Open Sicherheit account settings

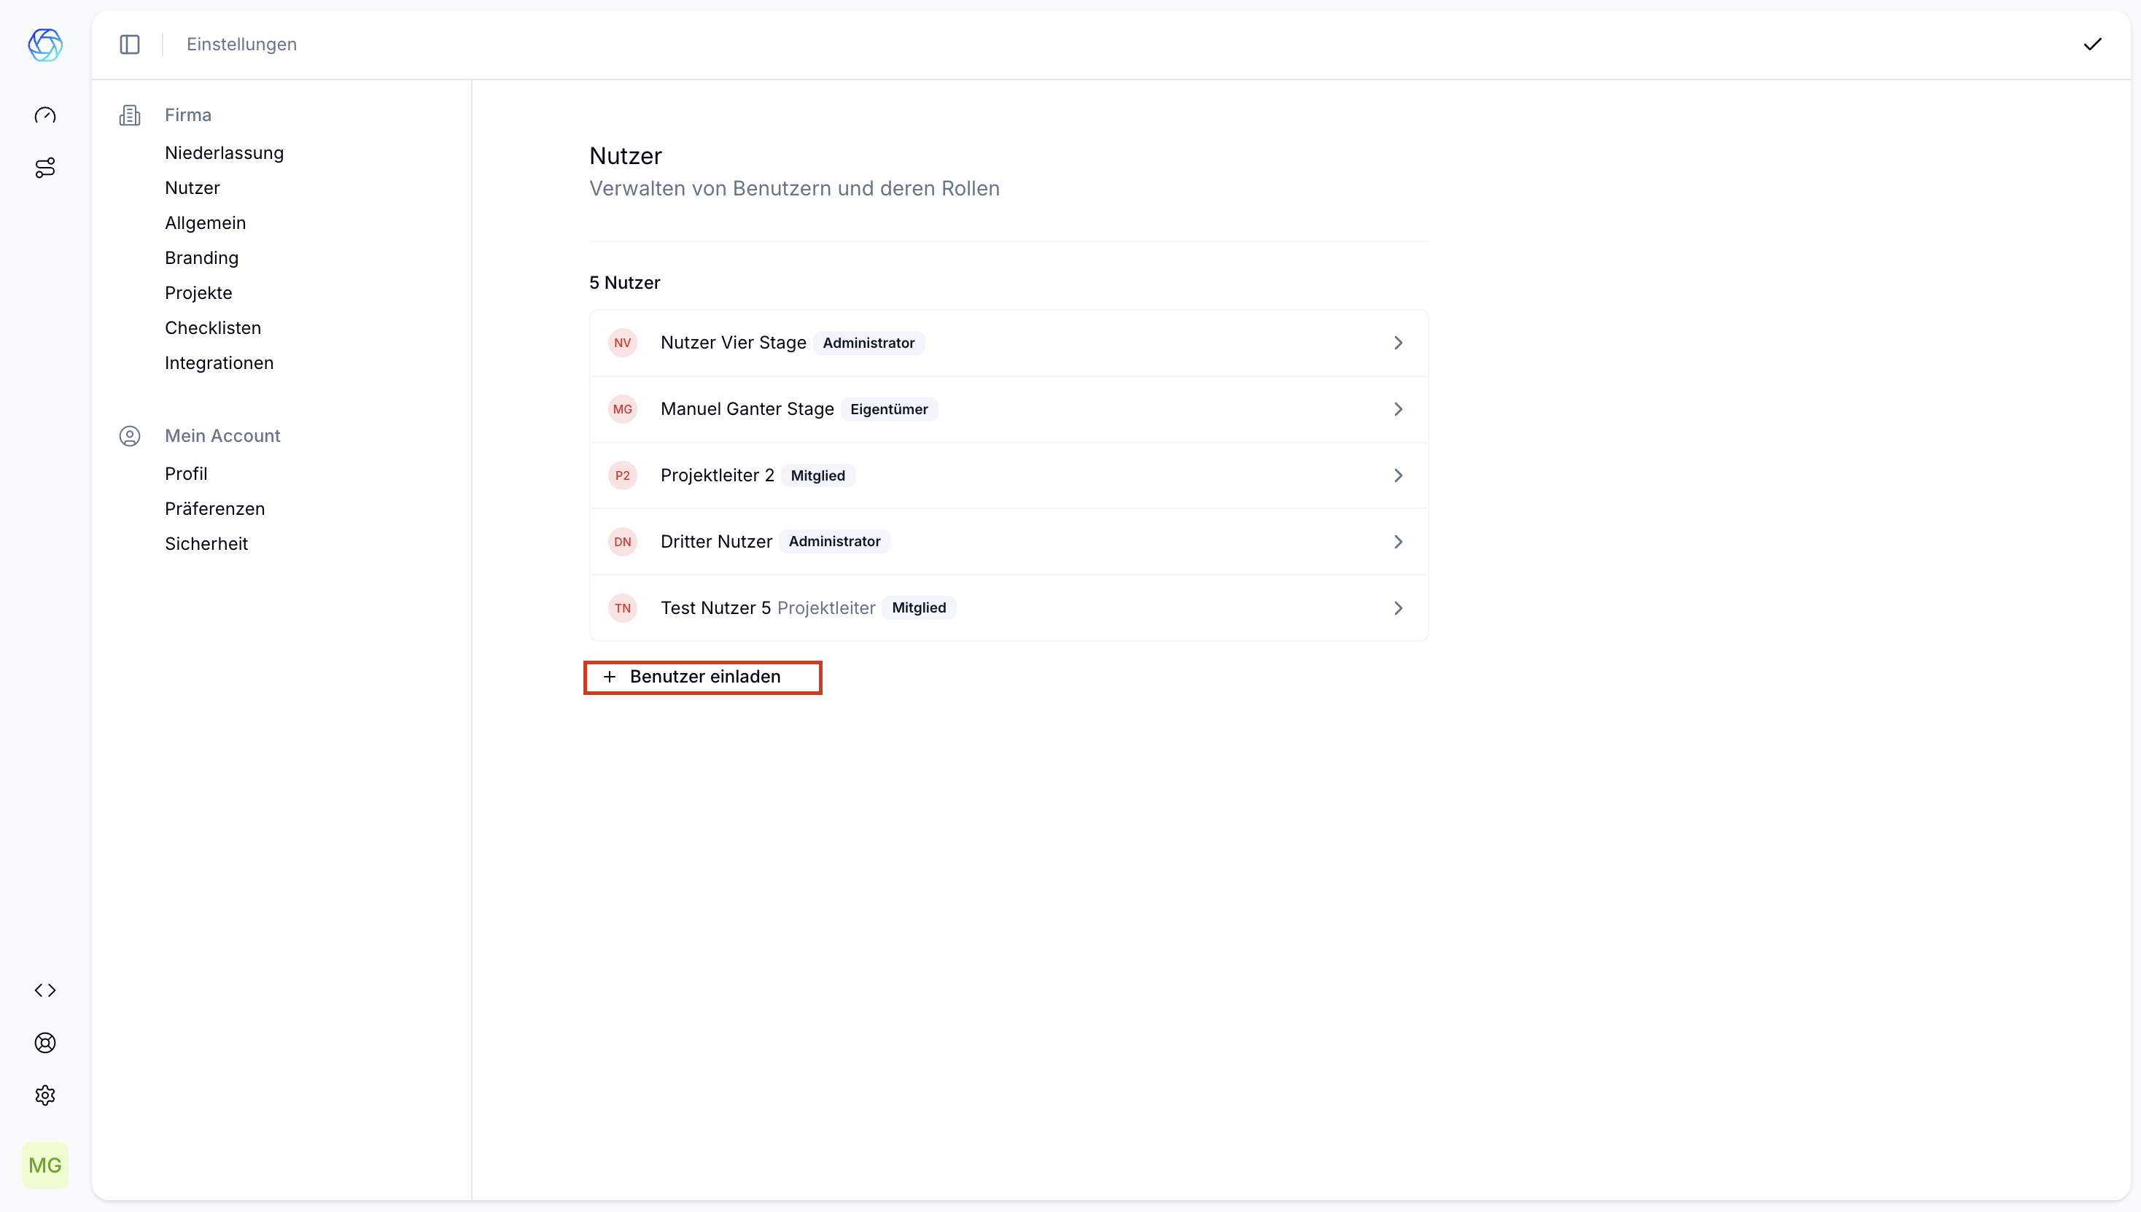(x=206, y=543)
